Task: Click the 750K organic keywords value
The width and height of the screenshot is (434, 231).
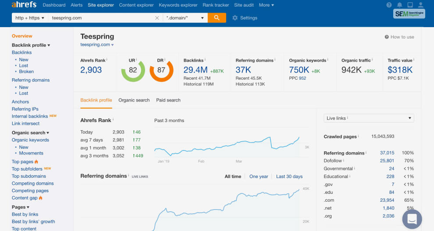Action: pyautogui.click(x=299, y=70)
